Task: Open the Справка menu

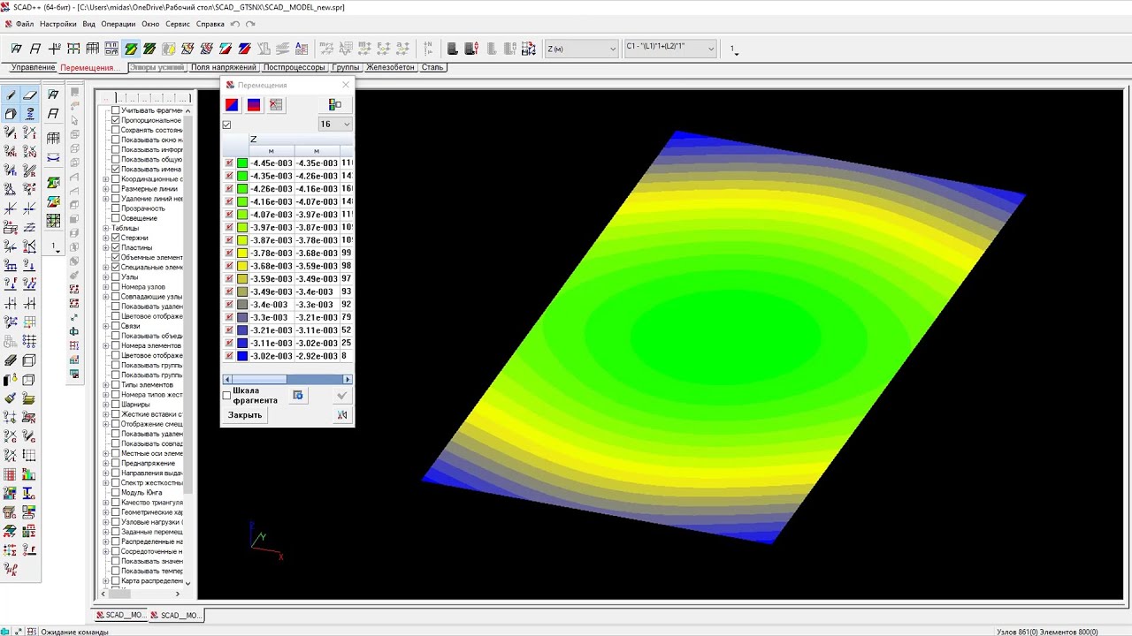Action: coord(210,24)
